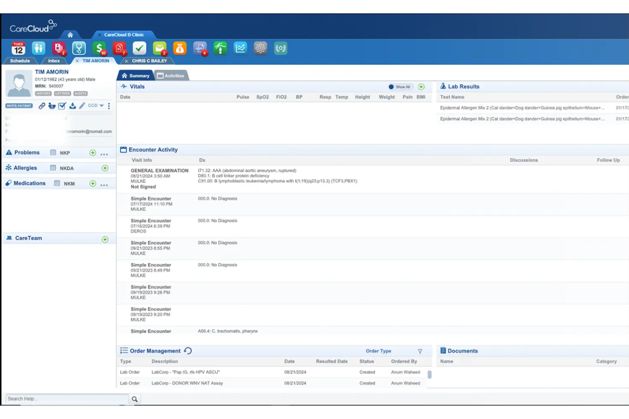Image resolution: width=629 pixels, height=419 pixels.
Task: Click the magenta documents icon with badge 2
Action: [59, 48]
